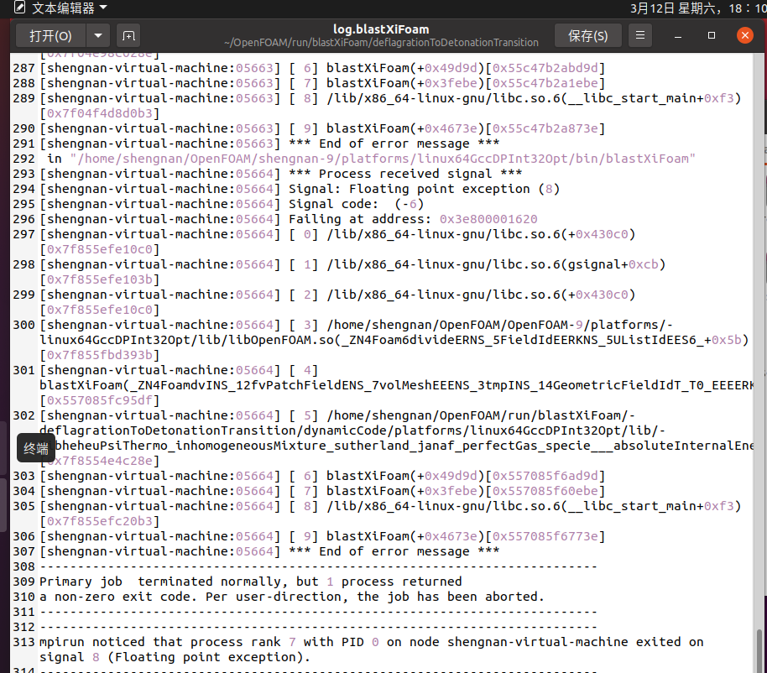Image resolution: width=767 pixels, height=673 pixels.
Task: Open the 终端 item in the dock
Action: (35, 448)
